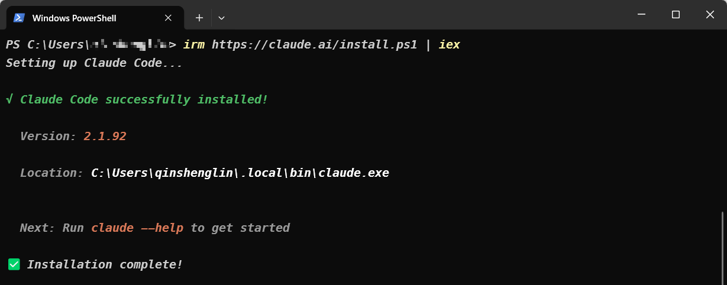Viewport: 727px width, 285px height.
Task: Click the irm command text
Action: [x=194, y=44]
